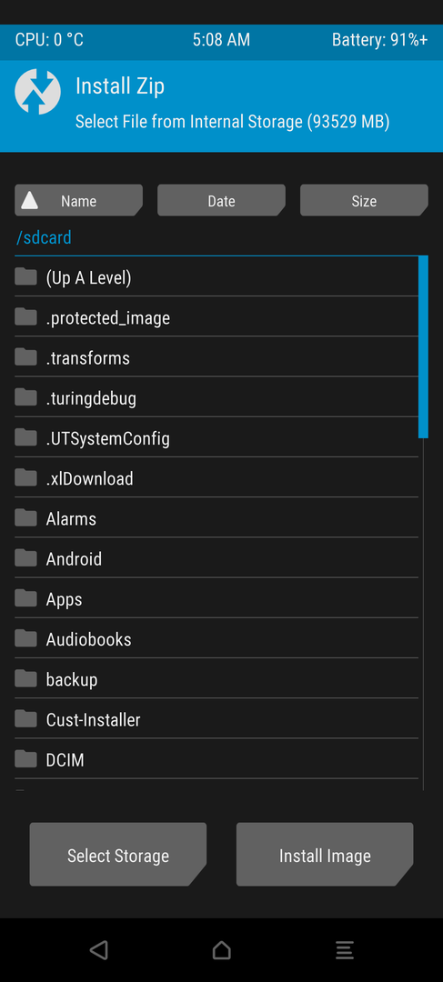Open the .xlDownload folder
This screenshot has width=443, height=982.
(216, 478)
